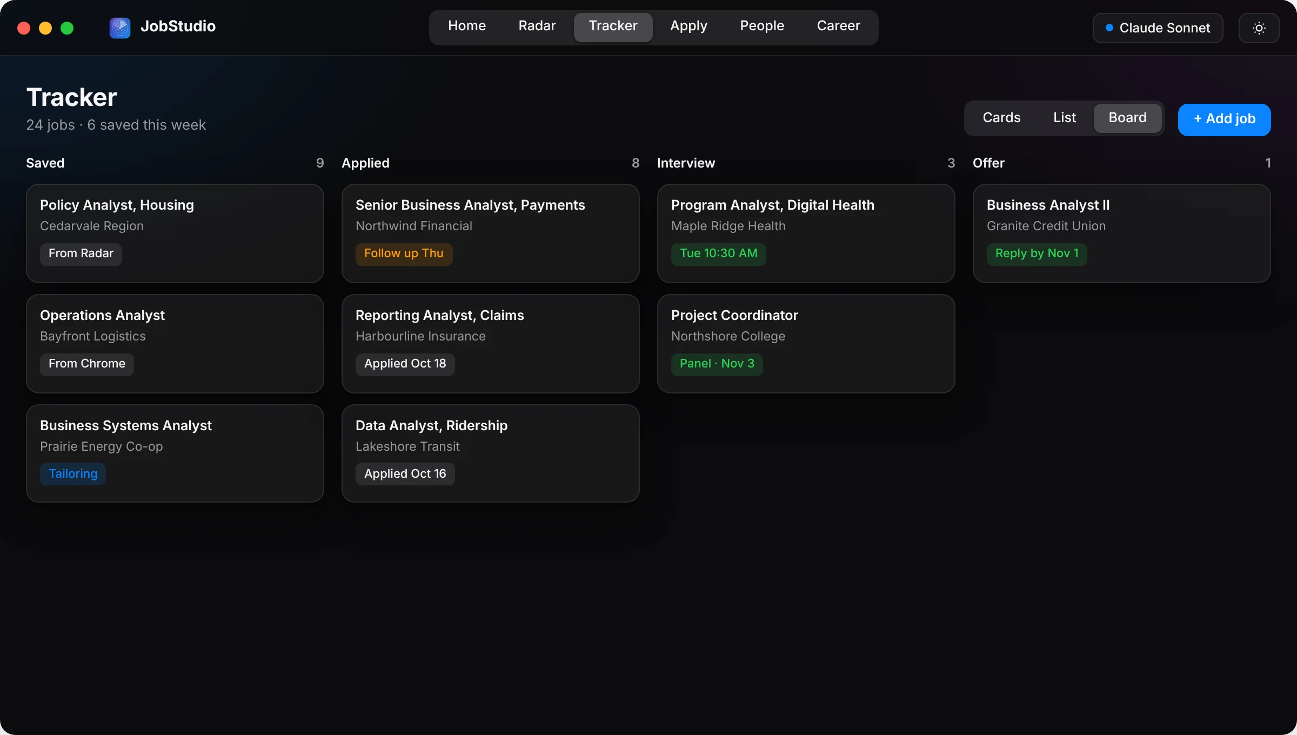Open the People tab
1297x735 pixels.
pyautogui.click(x=762, y=26)
